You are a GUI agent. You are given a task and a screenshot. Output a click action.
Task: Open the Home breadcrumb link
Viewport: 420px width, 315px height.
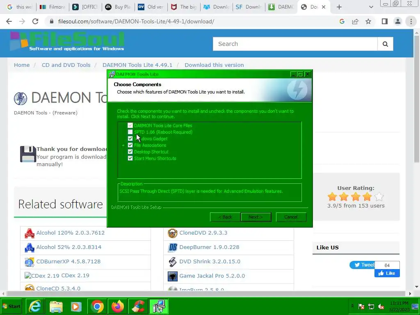coord(22,65)
